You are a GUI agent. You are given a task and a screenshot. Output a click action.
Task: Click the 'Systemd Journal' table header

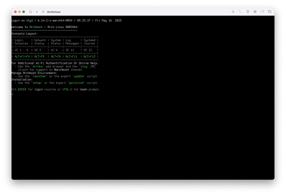tap(89, 42)
